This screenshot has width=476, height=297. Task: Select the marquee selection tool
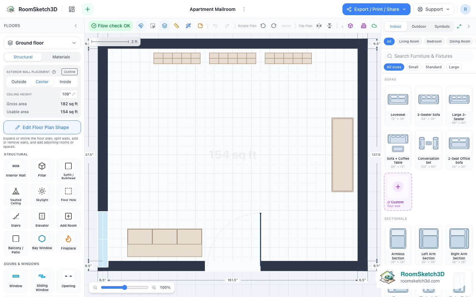pos(153,26)
